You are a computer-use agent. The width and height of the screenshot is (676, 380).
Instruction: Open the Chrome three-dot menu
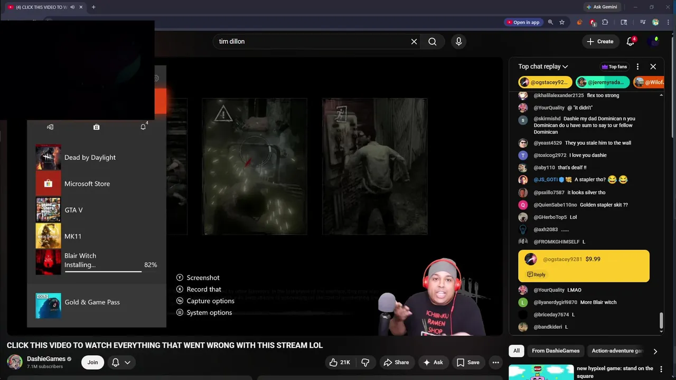pos(667,22)
